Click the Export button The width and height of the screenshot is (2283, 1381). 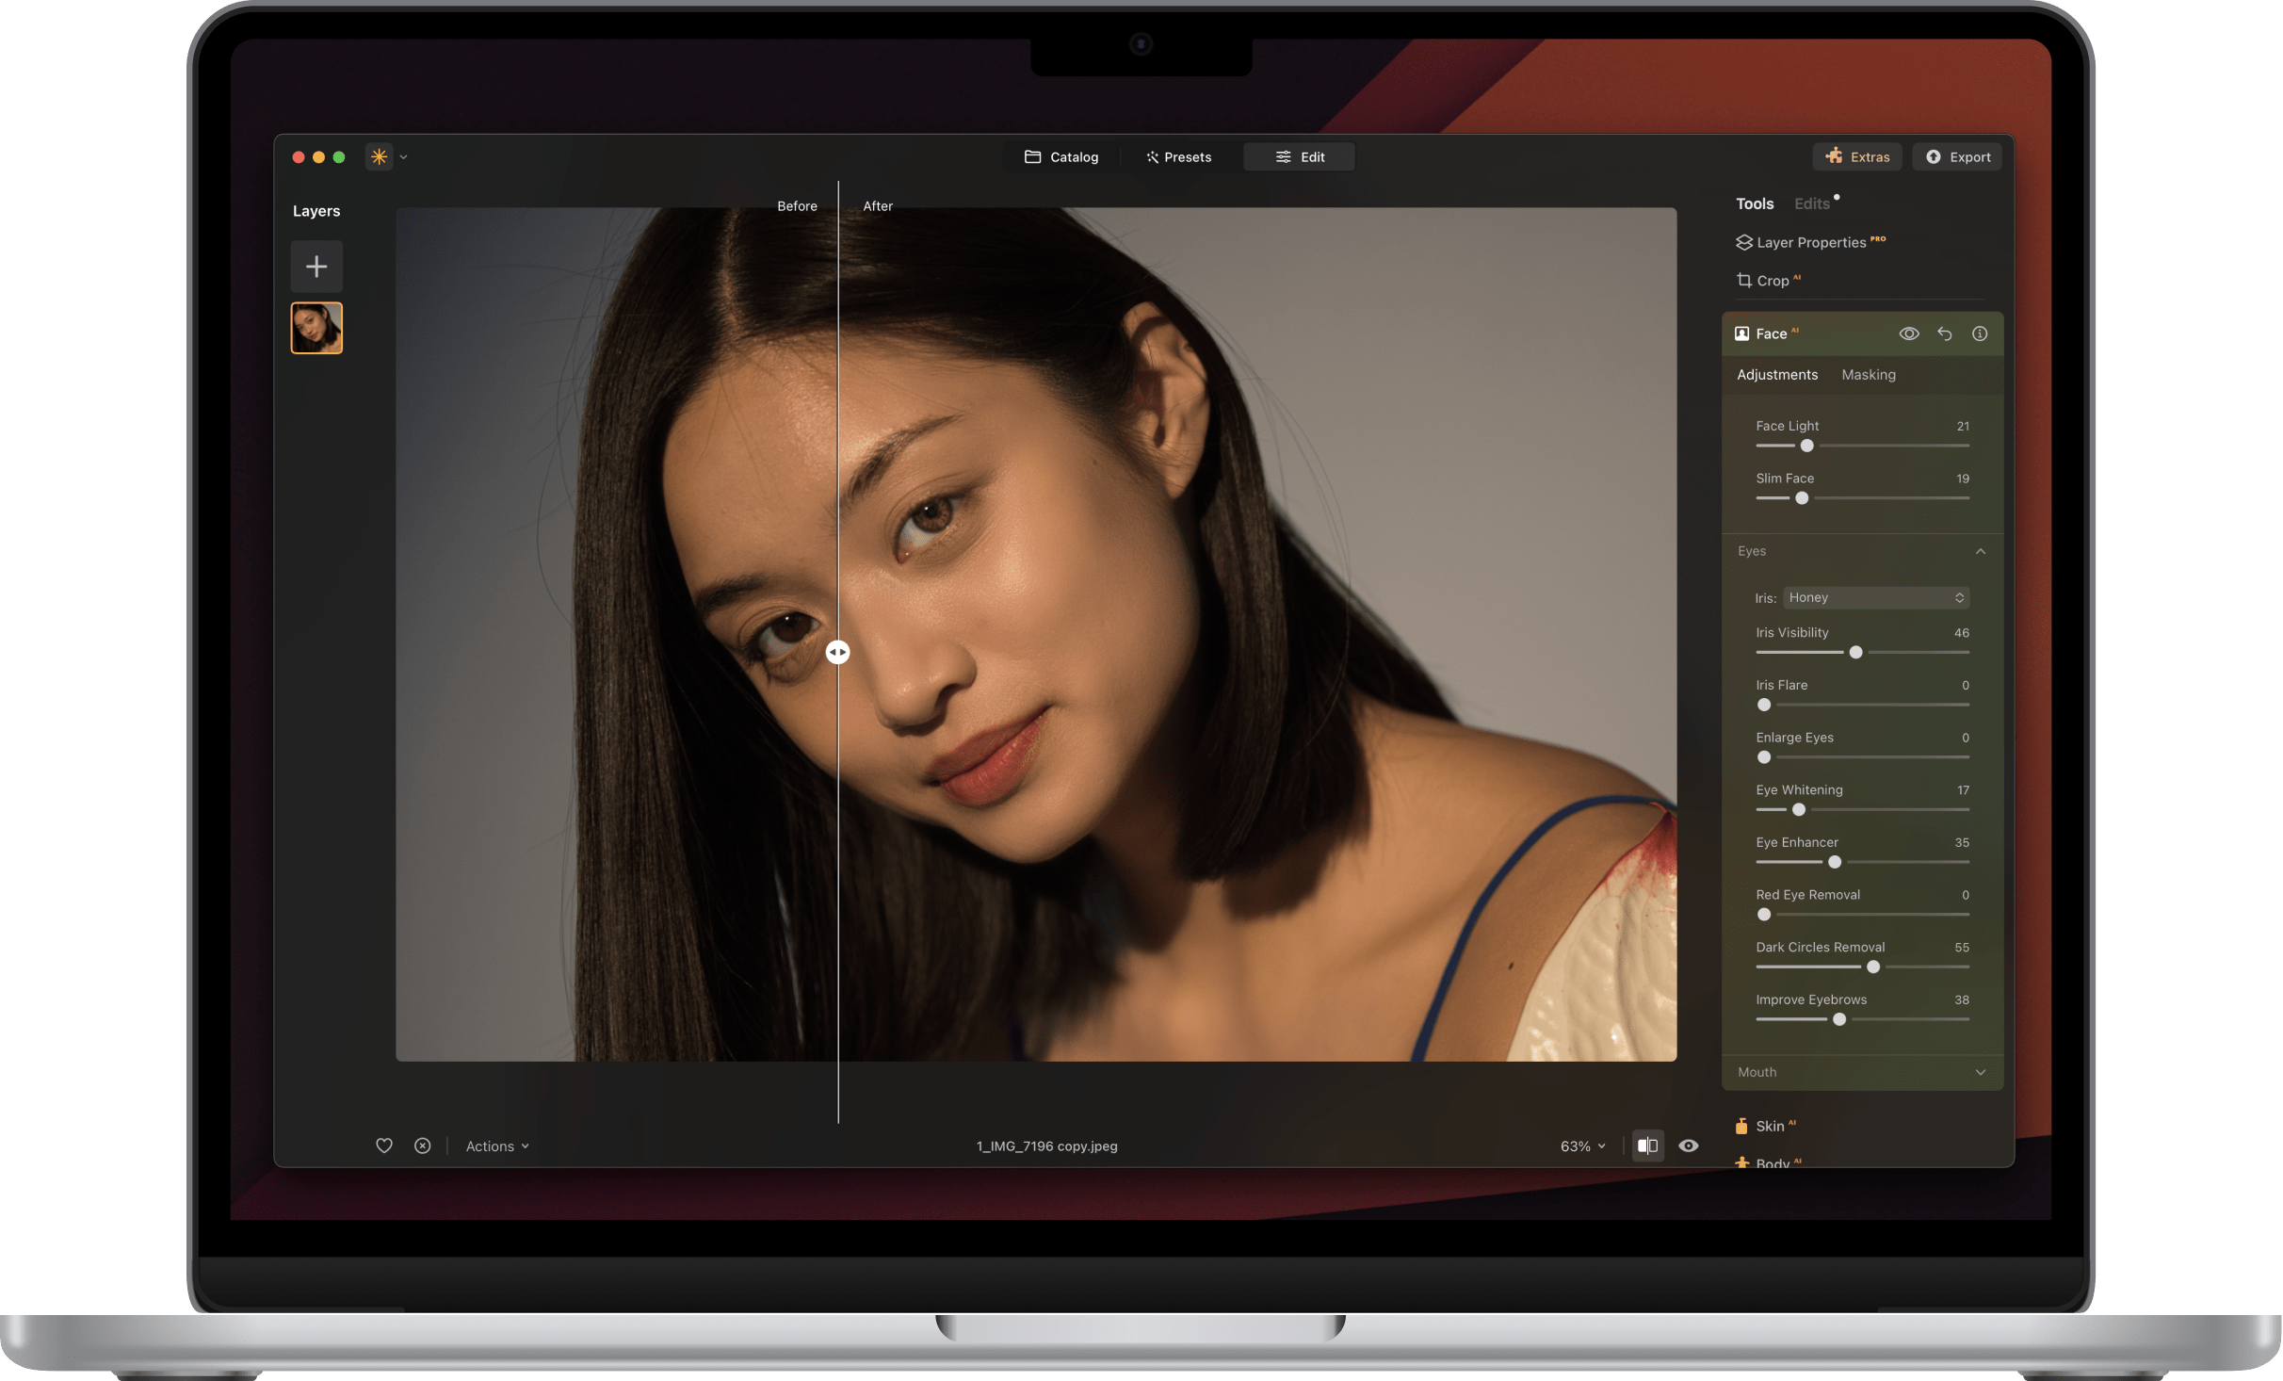pos(1957,156)
